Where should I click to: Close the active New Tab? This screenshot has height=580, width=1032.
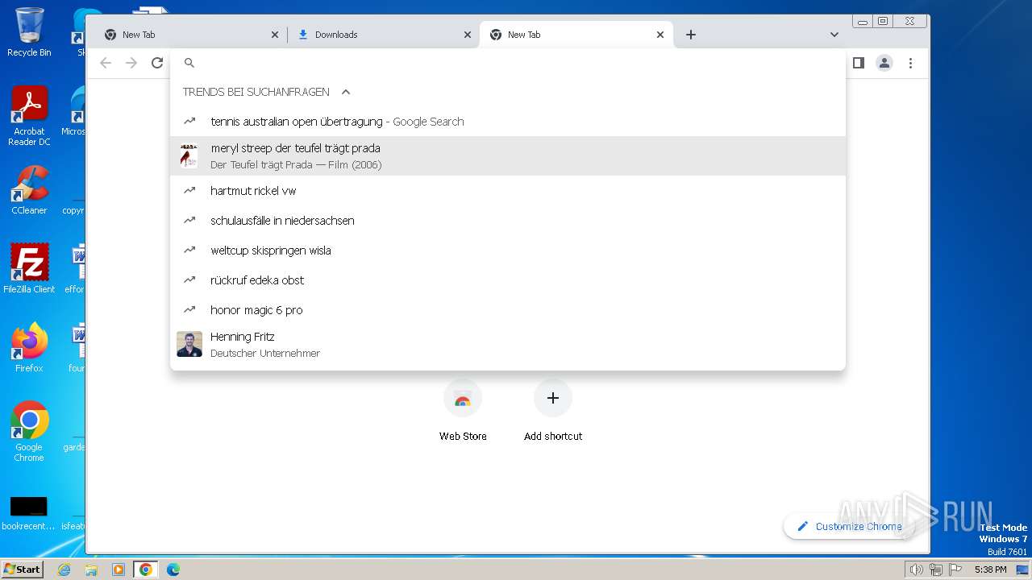[660, 35]
